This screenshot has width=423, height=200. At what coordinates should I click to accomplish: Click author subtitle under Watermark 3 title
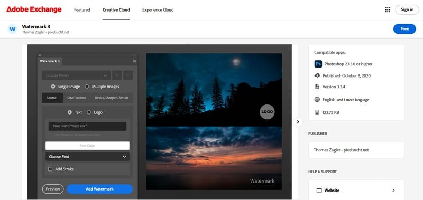pos(45,32)
